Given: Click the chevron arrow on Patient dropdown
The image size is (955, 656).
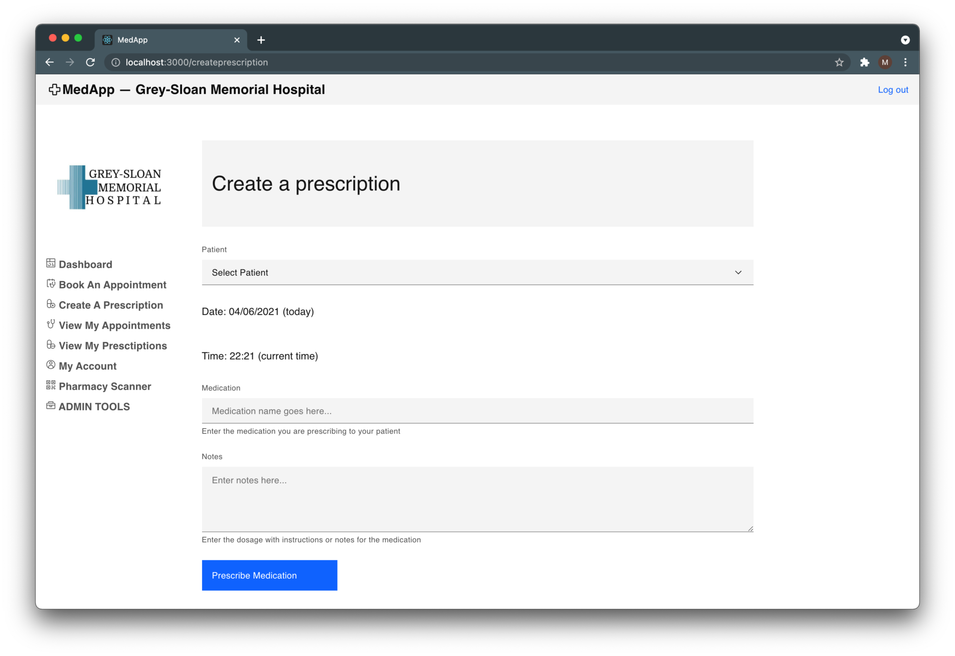Looking at the screenshot, I should pos(738,272).
